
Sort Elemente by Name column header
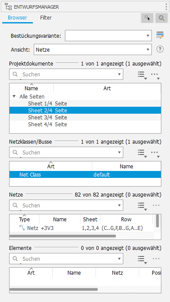pos(74,272)
